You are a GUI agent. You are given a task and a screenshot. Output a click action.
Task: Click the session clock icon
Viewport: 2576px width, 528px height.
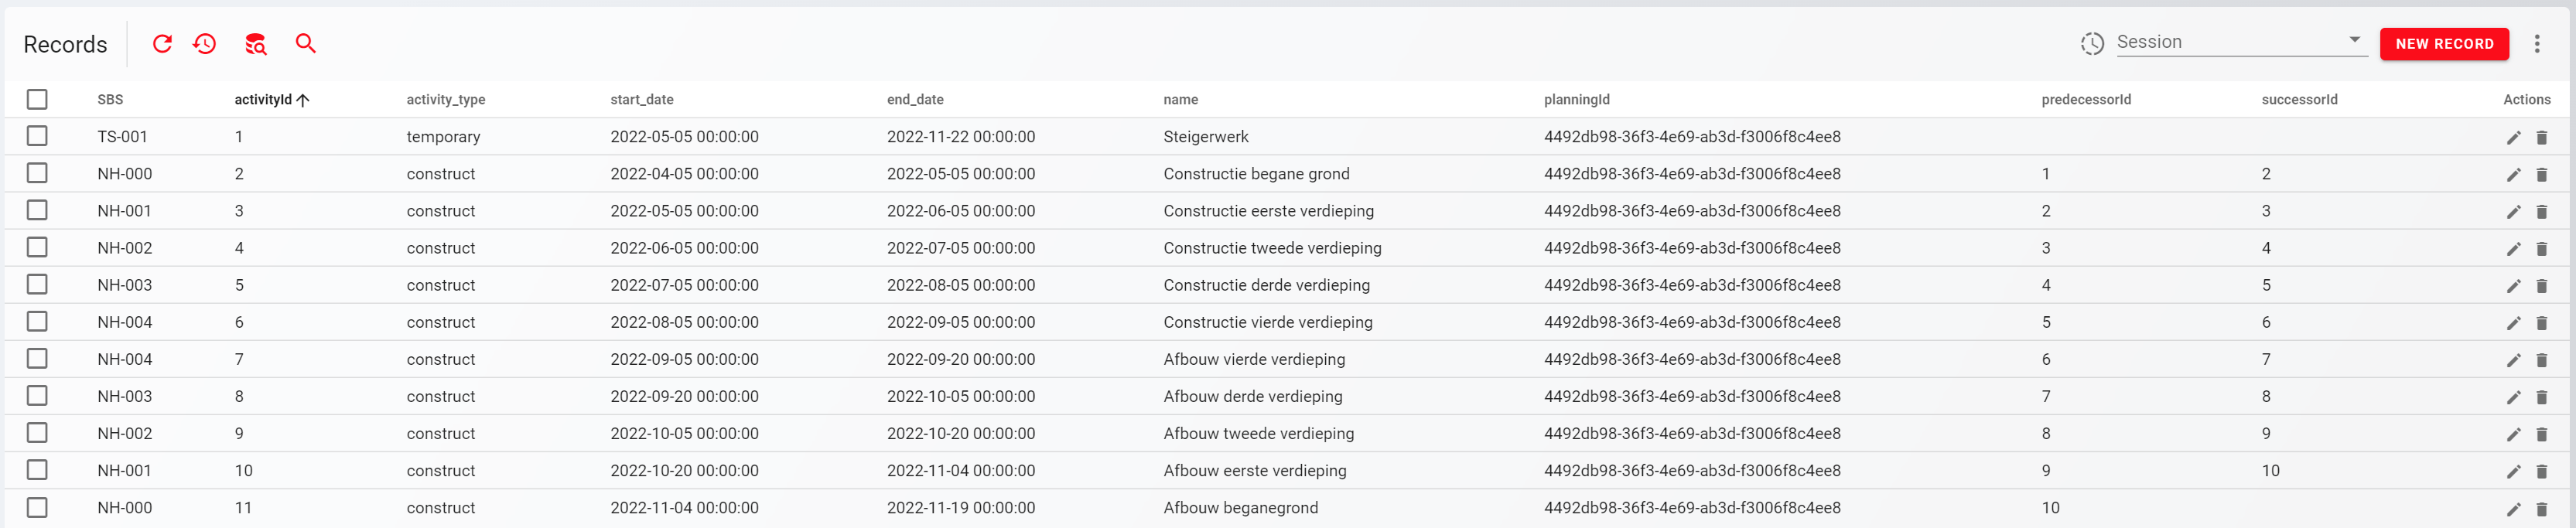pyautogui.click(x=2092, y=44)
